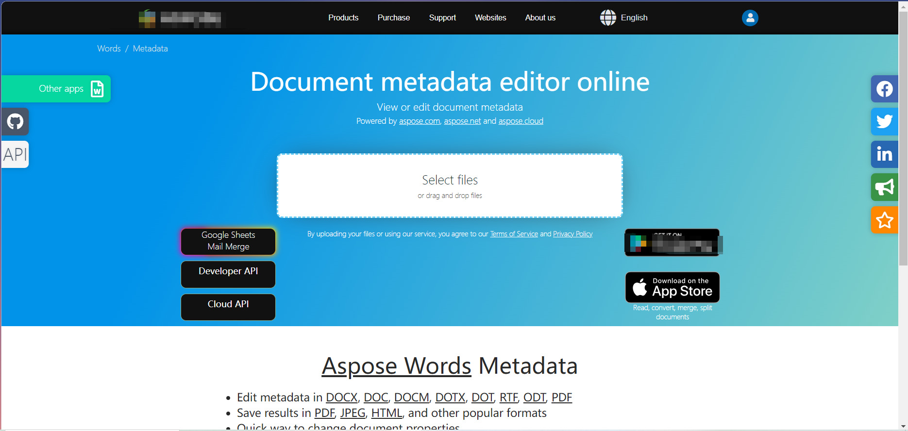908x431 pixels.
Task: Open the aspose.net link
Action: [462, 121]
